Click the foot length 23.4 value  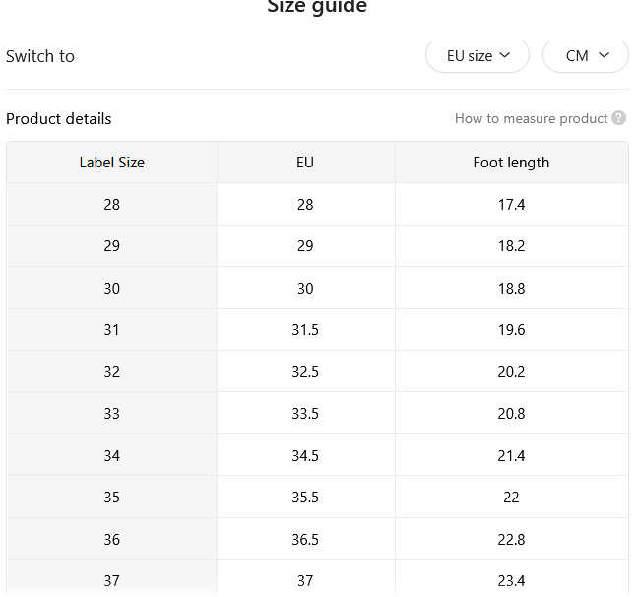click(x=511, y=580)
